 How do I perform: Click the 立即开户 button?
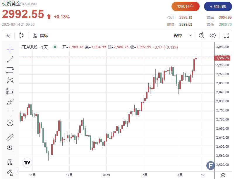coord(186,6)
